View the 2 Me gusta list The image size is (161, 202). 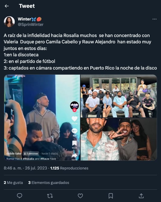click(x=13, y=182)
